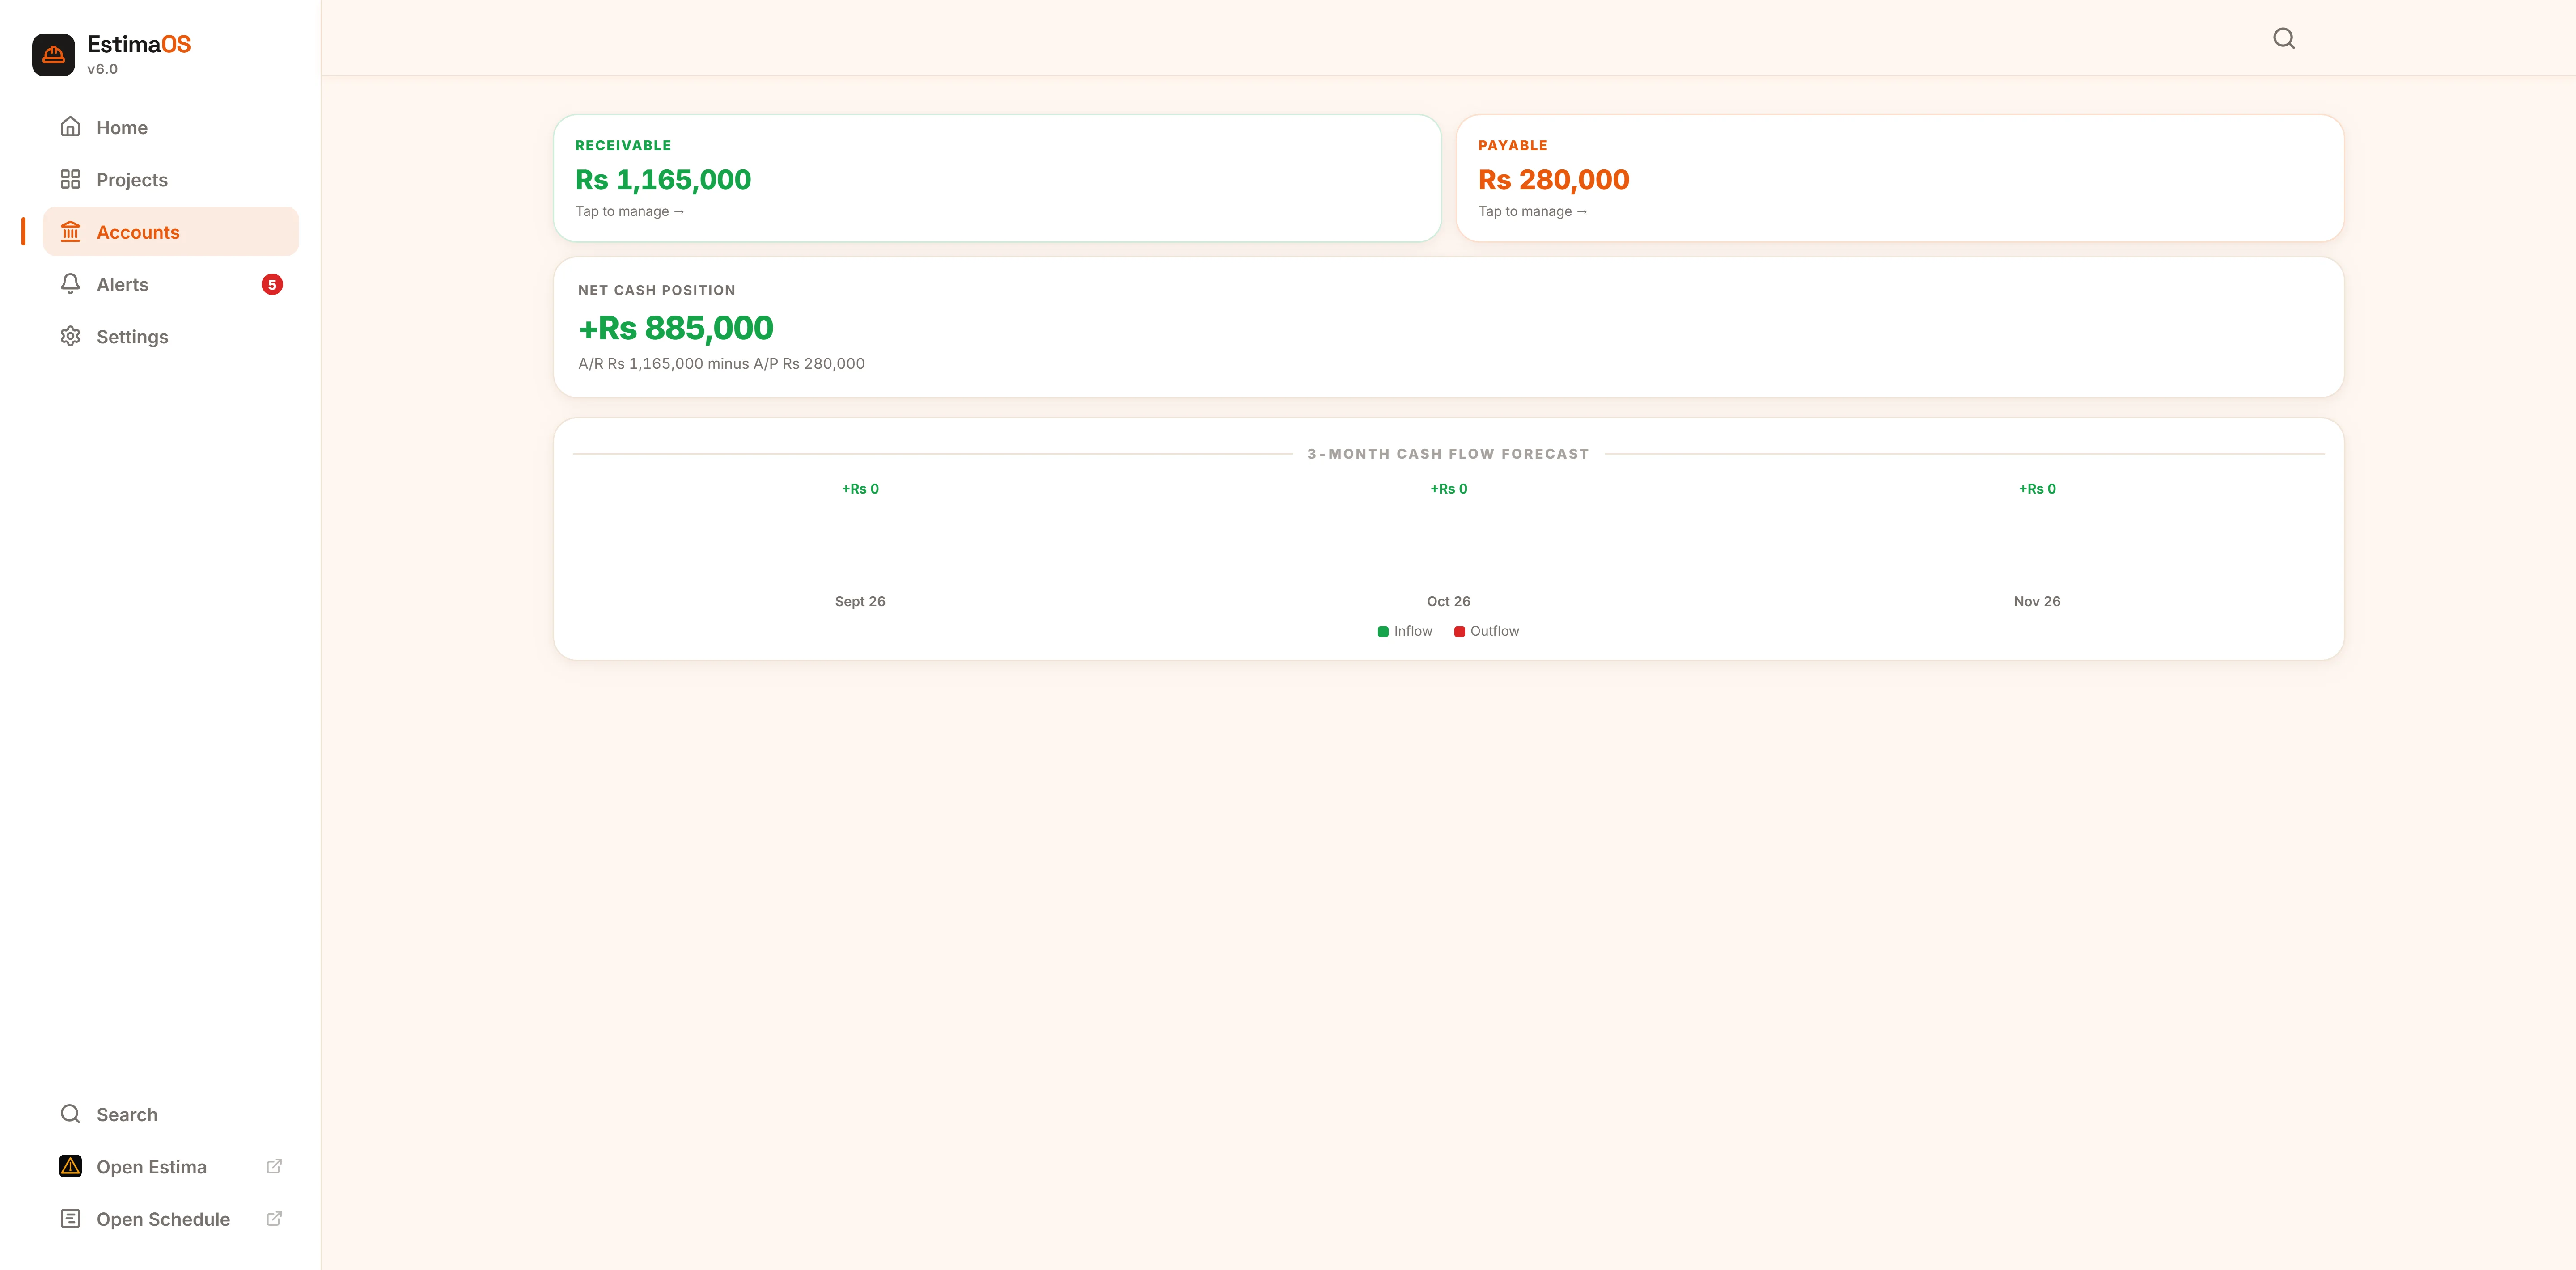Click the red Outflow legend swatch
The width and height of the screenshot is (2576, 1270).
tap(1459, 632)
